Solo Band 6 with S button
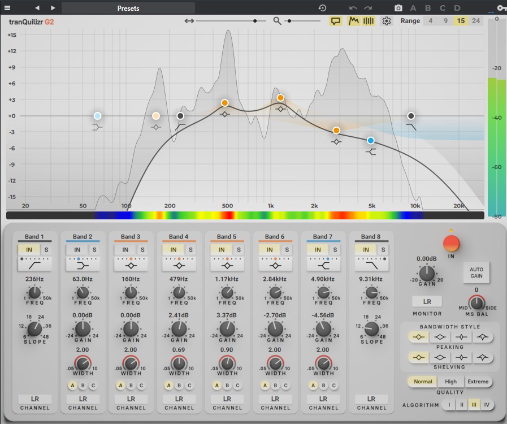This screenshot has width=507, height=424. click(287, 250)
